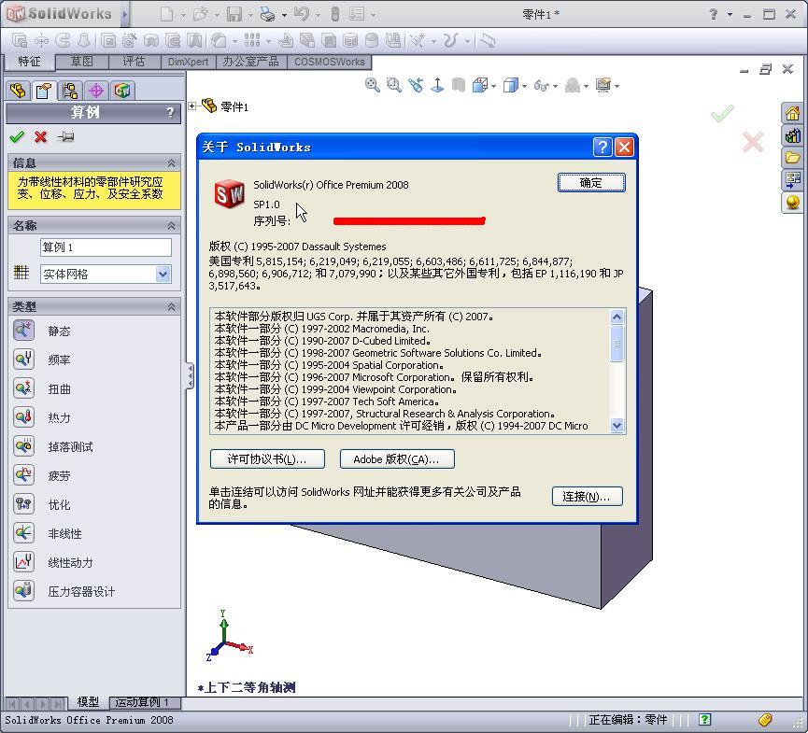Screen dimensions: 808x733
Task: Open Adobe 版权(CA)... button
Action: [x=397, y=459]
